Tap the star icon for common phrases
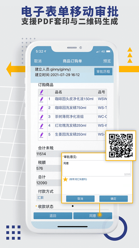139x248 pixels. [65, 179]
